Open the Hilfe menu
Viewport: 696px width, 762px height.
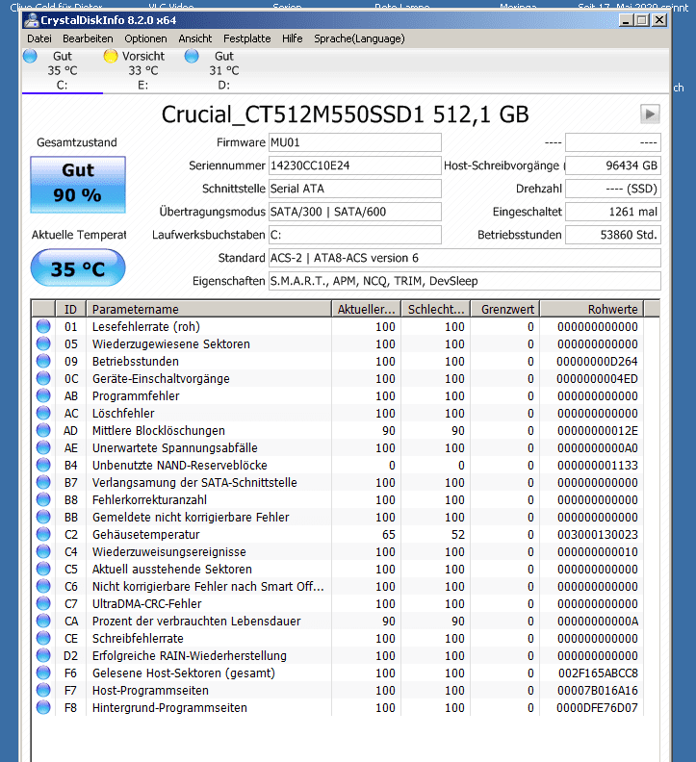[293, 38]
